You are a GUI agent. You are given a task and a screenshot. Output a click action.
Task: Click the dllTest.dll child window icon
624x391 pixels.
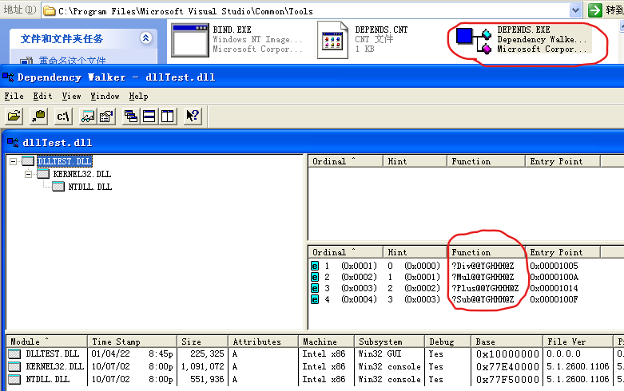[13, 142]
